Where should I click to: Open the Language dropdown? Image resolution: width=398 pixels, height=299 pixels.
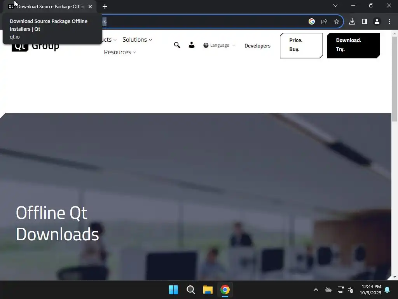pos(220,45)
